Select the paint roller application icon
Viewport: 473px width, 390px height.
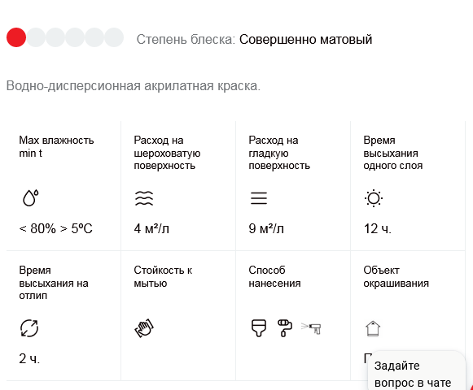click(x=285, y=328)
